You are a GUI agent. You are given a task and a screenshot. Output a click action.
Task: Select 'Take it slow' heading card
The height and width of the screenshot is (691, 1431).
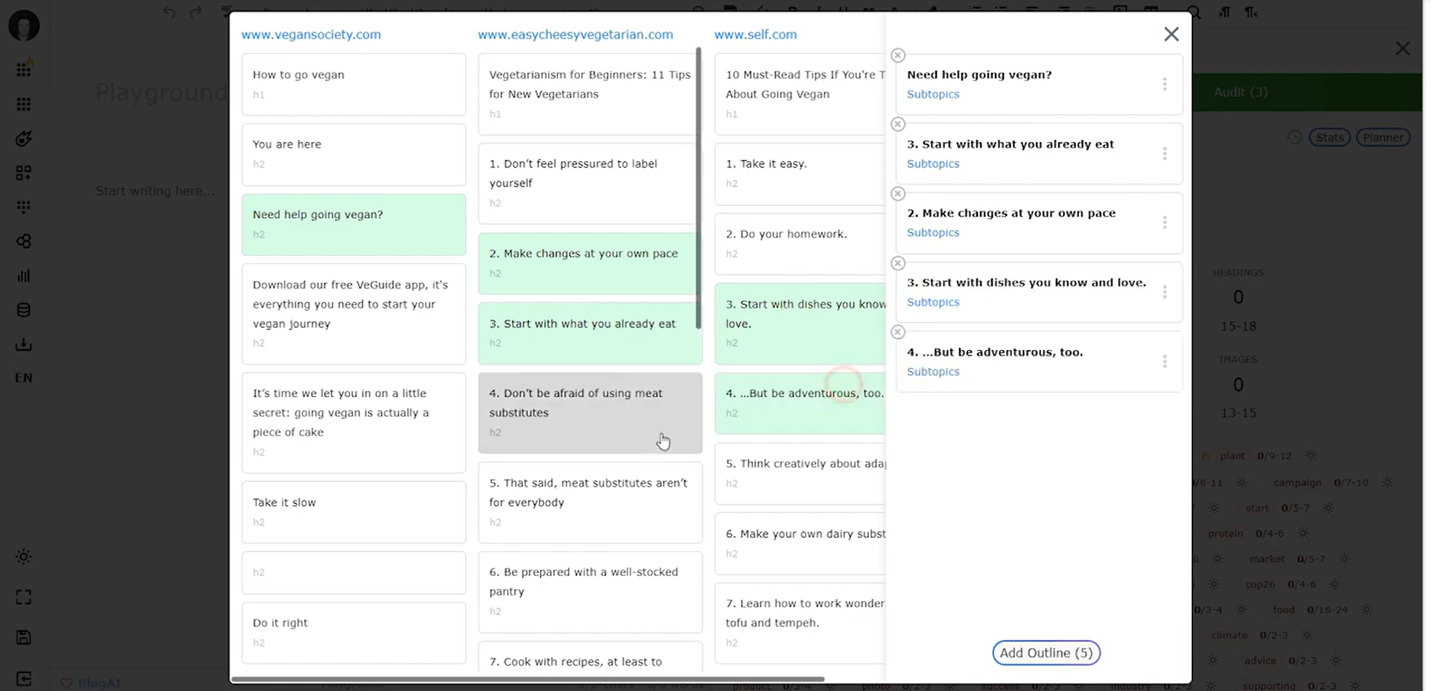tap(353, 512)
